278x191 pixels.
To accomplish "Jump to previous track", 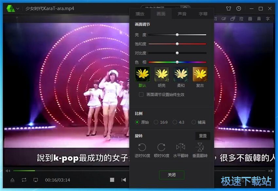I will 124,180.
